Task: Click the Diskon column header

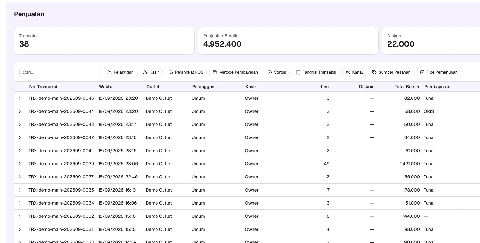Action: point(366,87)
